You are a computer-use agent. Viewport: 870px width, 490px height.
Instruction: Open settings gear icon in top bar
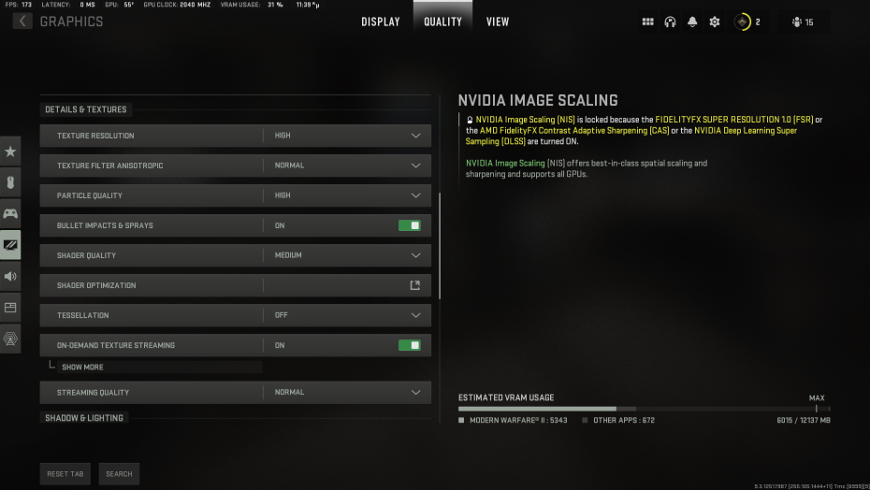(715, 22)
